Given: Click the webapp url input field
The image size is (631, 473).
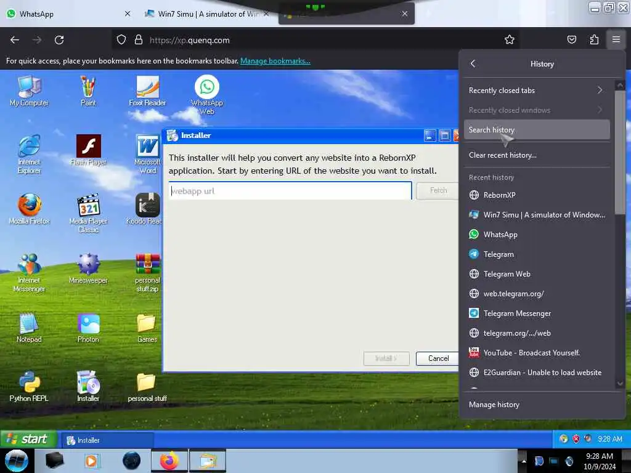Looking at the screenshot, I should pyautogui.click(x=290, y=191).
